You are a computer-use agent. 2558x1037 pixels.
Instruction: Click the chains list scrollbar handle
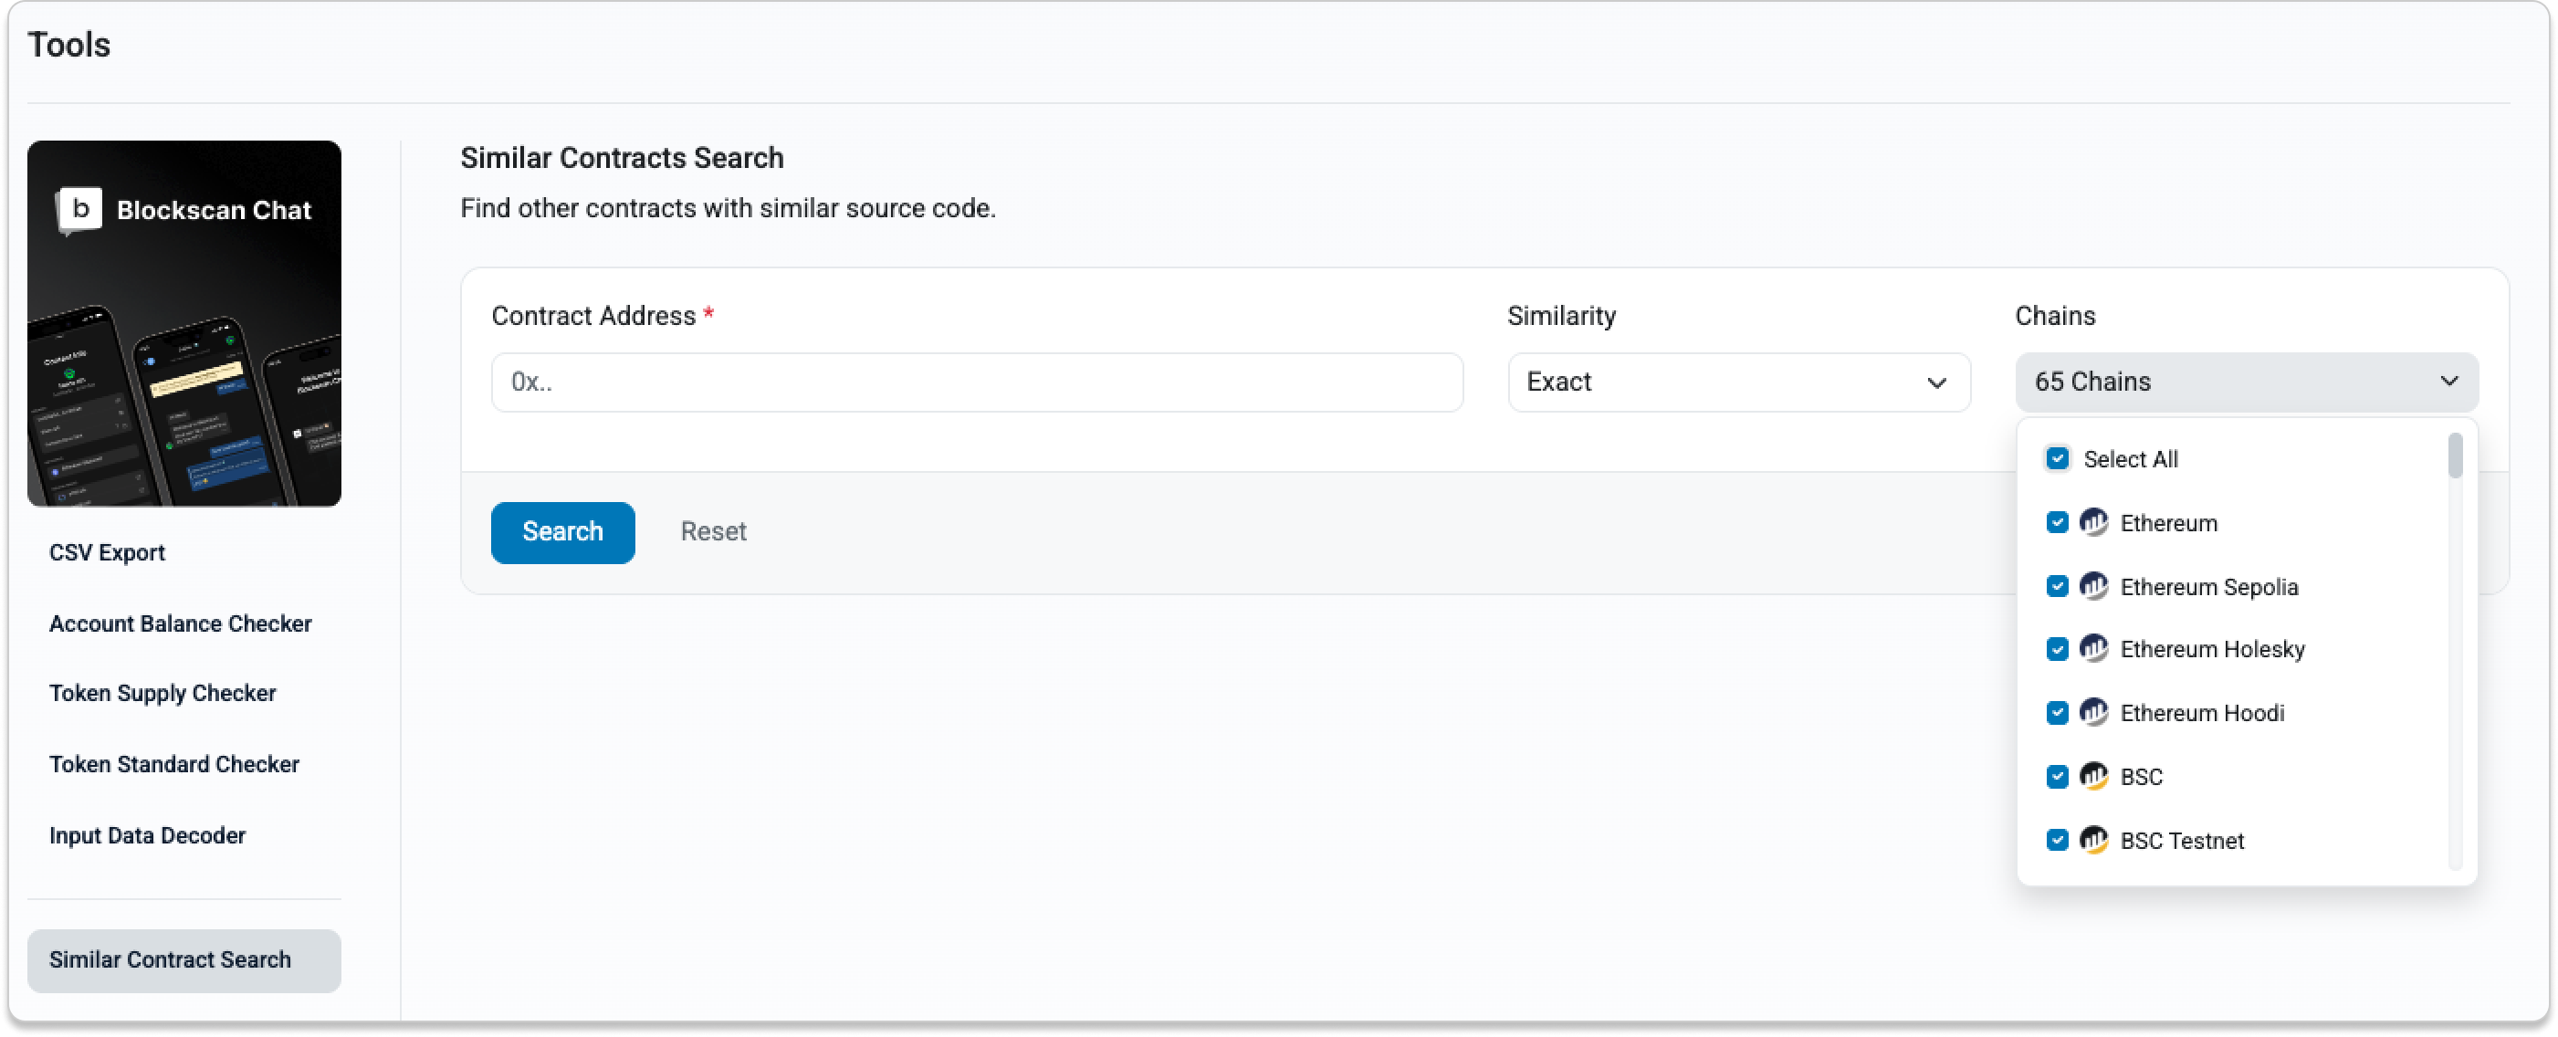[2455, 456]
